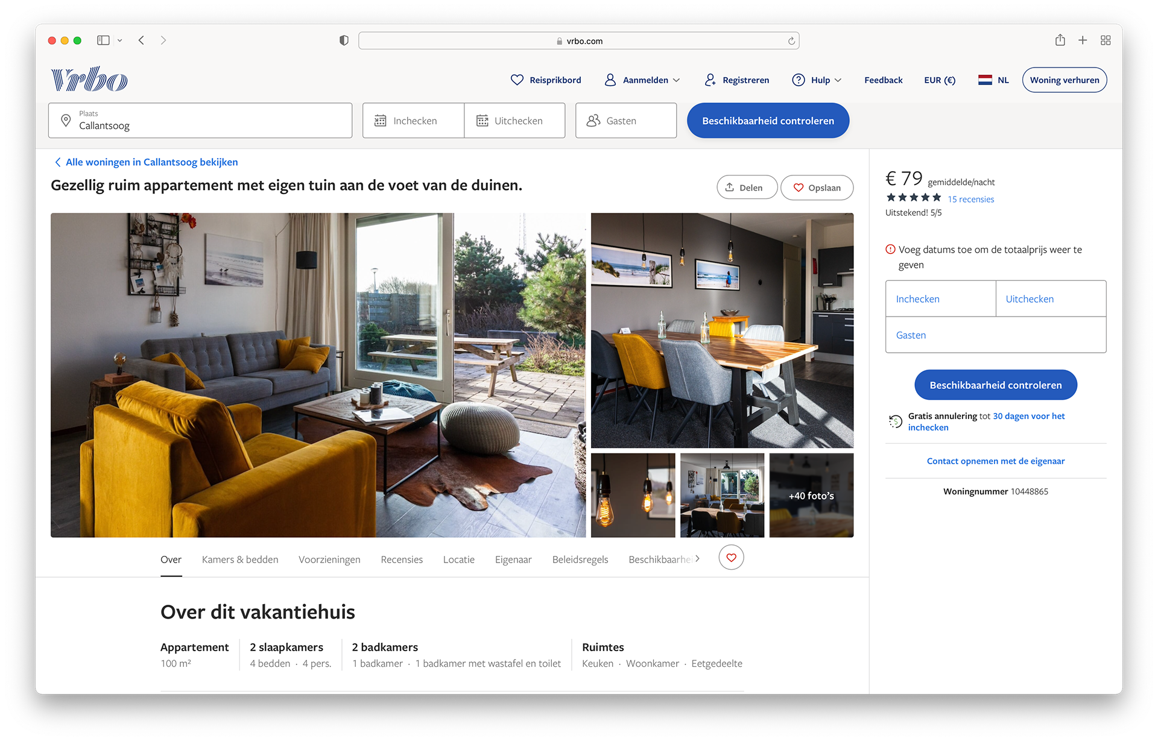The height and width of the screenshot is (741, 1158).
Task: Switch to the Voorzieningen tab
Action: coord(329,560)
